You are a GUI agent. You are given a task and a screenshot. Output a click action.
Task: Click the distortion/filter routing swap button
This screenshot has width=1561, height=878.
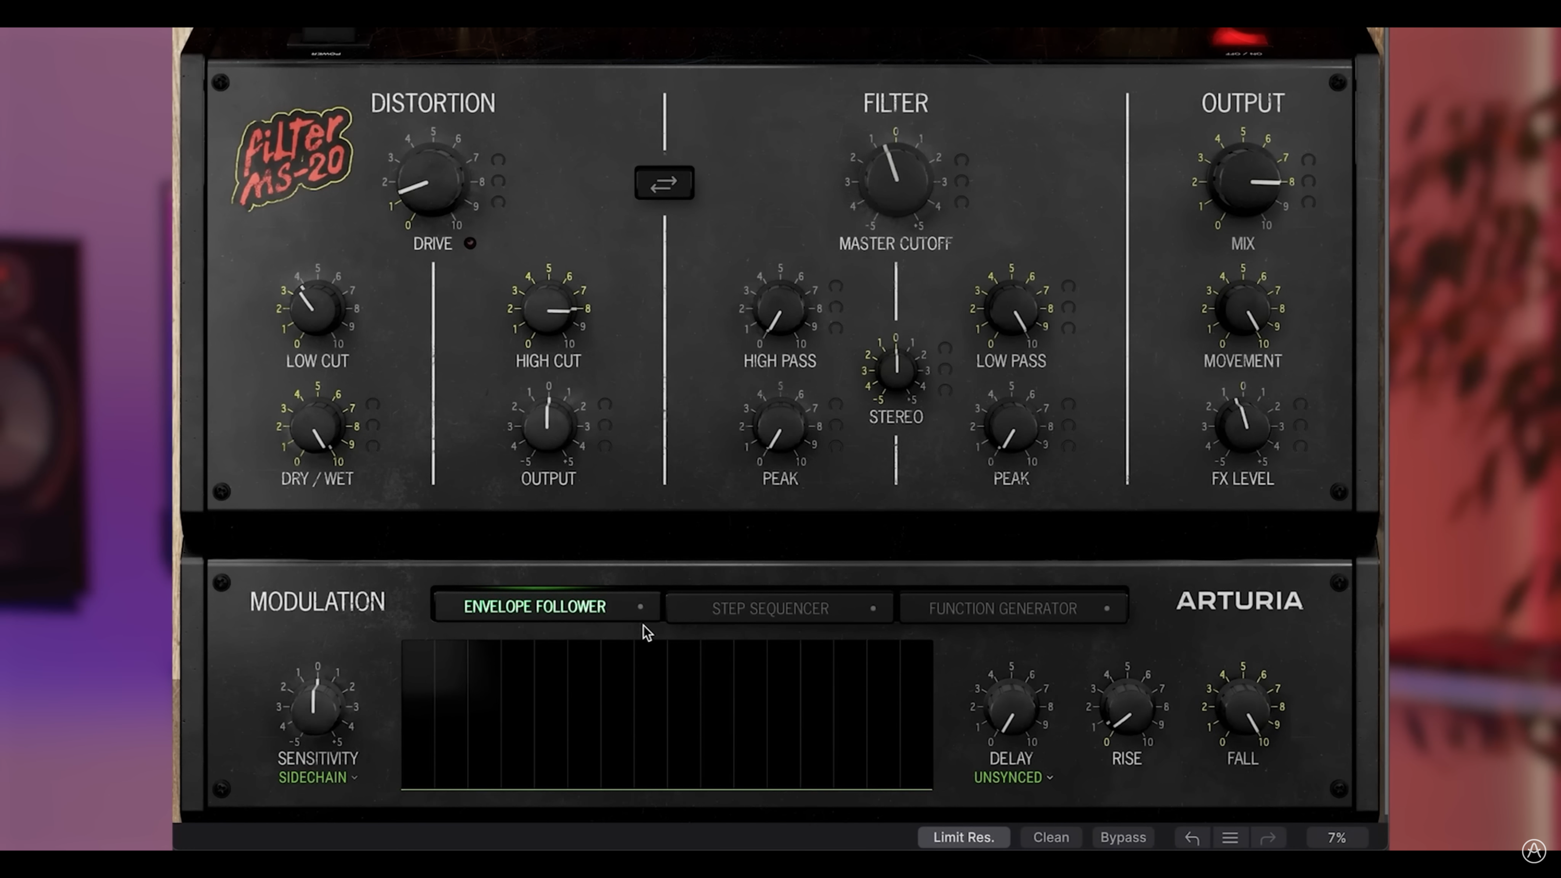(664, 183)
